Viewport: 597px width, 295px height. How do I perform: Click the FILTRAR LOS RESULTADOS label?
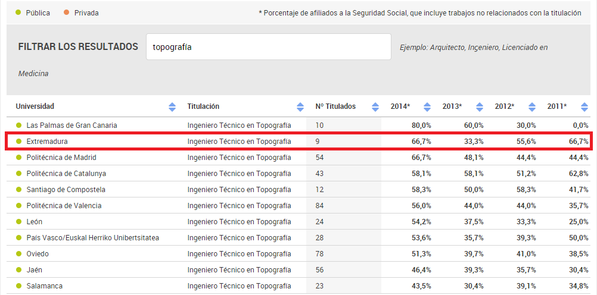78,47
